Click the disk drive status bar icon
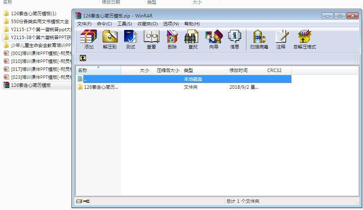 [x=79, y=201]
